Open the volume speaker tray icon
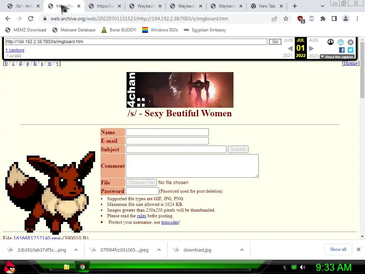Viewport: 365px width, 274px height. coord(303,267)
